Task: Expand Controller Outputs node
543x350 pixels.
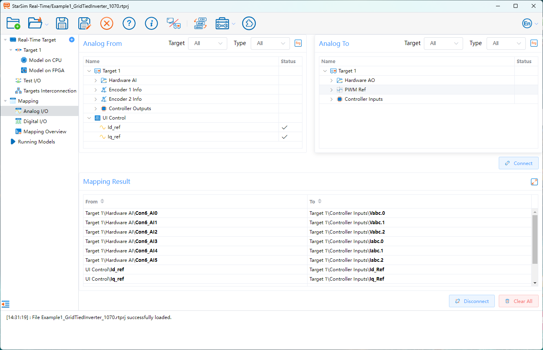Action: tap(96, 109)
